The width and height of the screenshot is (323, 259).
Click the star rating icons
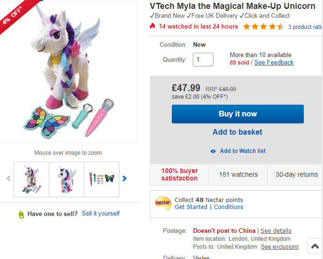click(263, 27)
